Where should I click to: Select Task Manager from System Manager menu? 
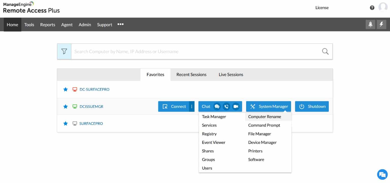pos(214,117)
